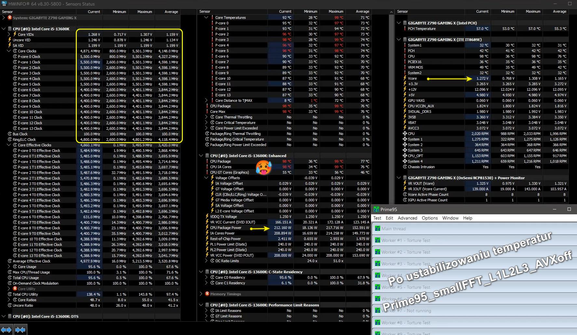Collapse the C-State Residency sensor section
577x335 pixels.
pos(201,272)
